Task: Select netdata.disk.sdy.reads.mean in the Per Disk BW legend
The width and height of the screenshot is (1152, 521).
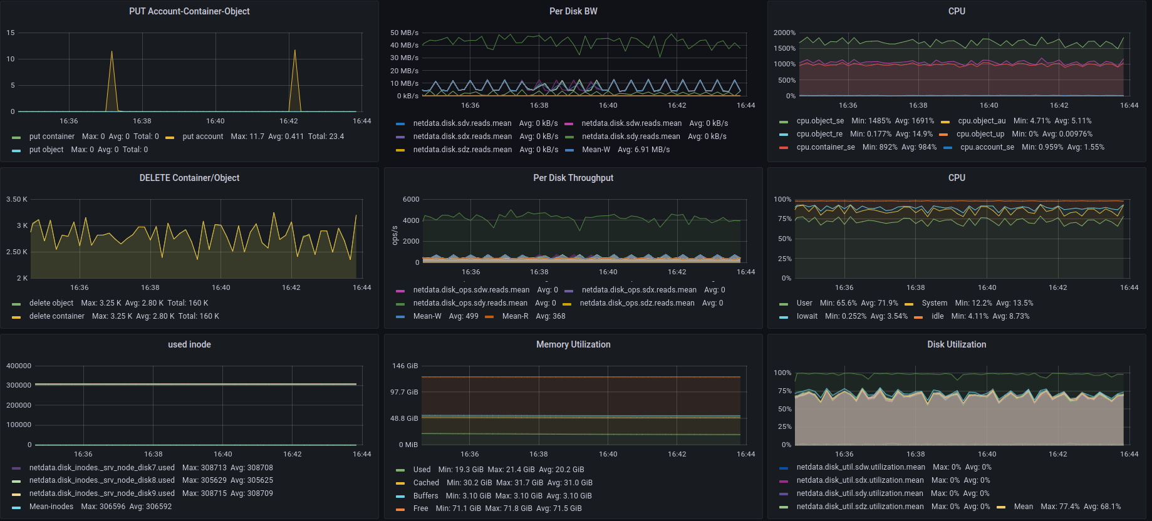Action: tap(630, 137)
